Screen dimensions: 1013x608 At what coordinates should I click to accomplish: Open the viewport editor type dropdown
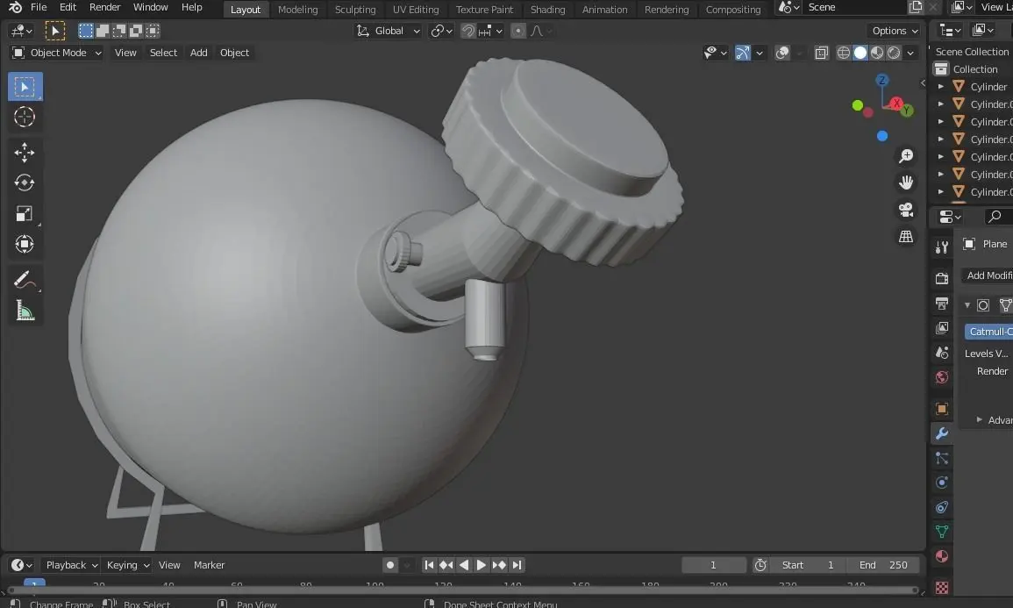click(21, 31)
